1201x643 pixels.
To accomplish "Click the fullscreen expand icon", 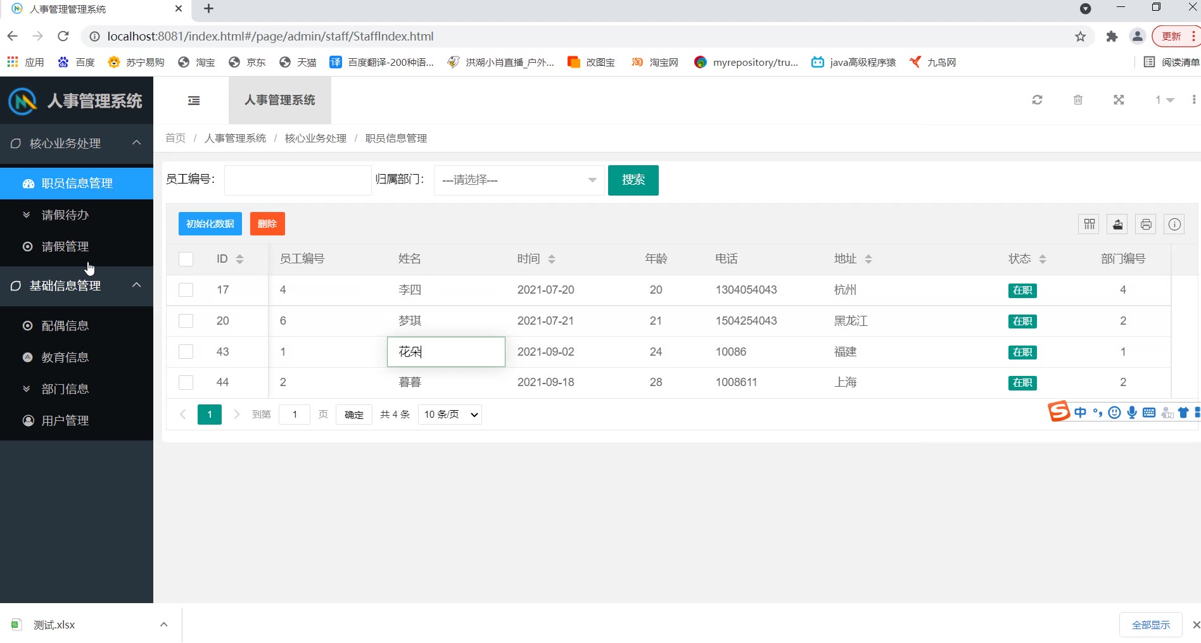I will tap(1119, 100).
